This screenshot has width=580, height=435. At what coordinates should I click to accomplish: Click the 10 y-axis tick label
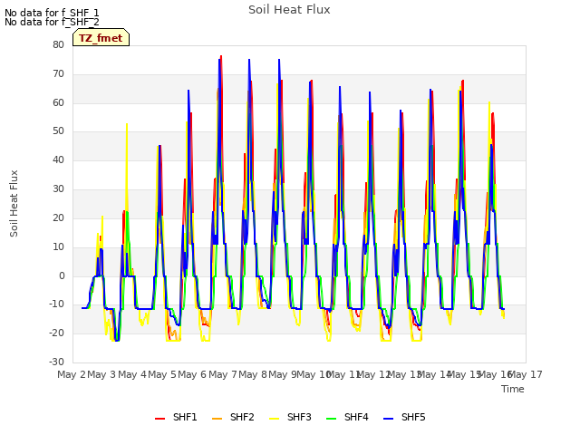tap(58, 246)
